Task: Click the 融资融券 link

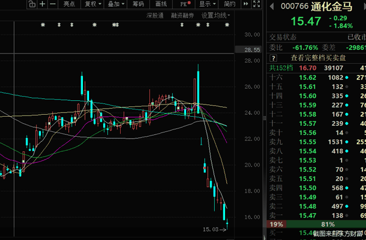Action: click(182, 16)
